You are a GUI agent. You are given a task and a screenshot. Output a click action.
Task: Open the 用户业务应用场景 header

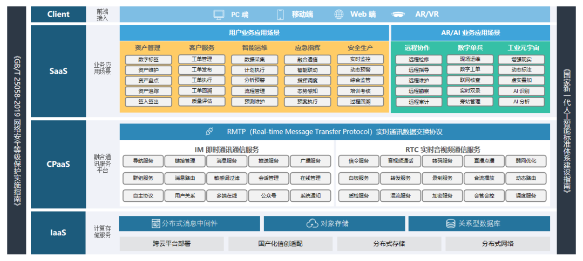pyautogui.click(x=254, y=33)
